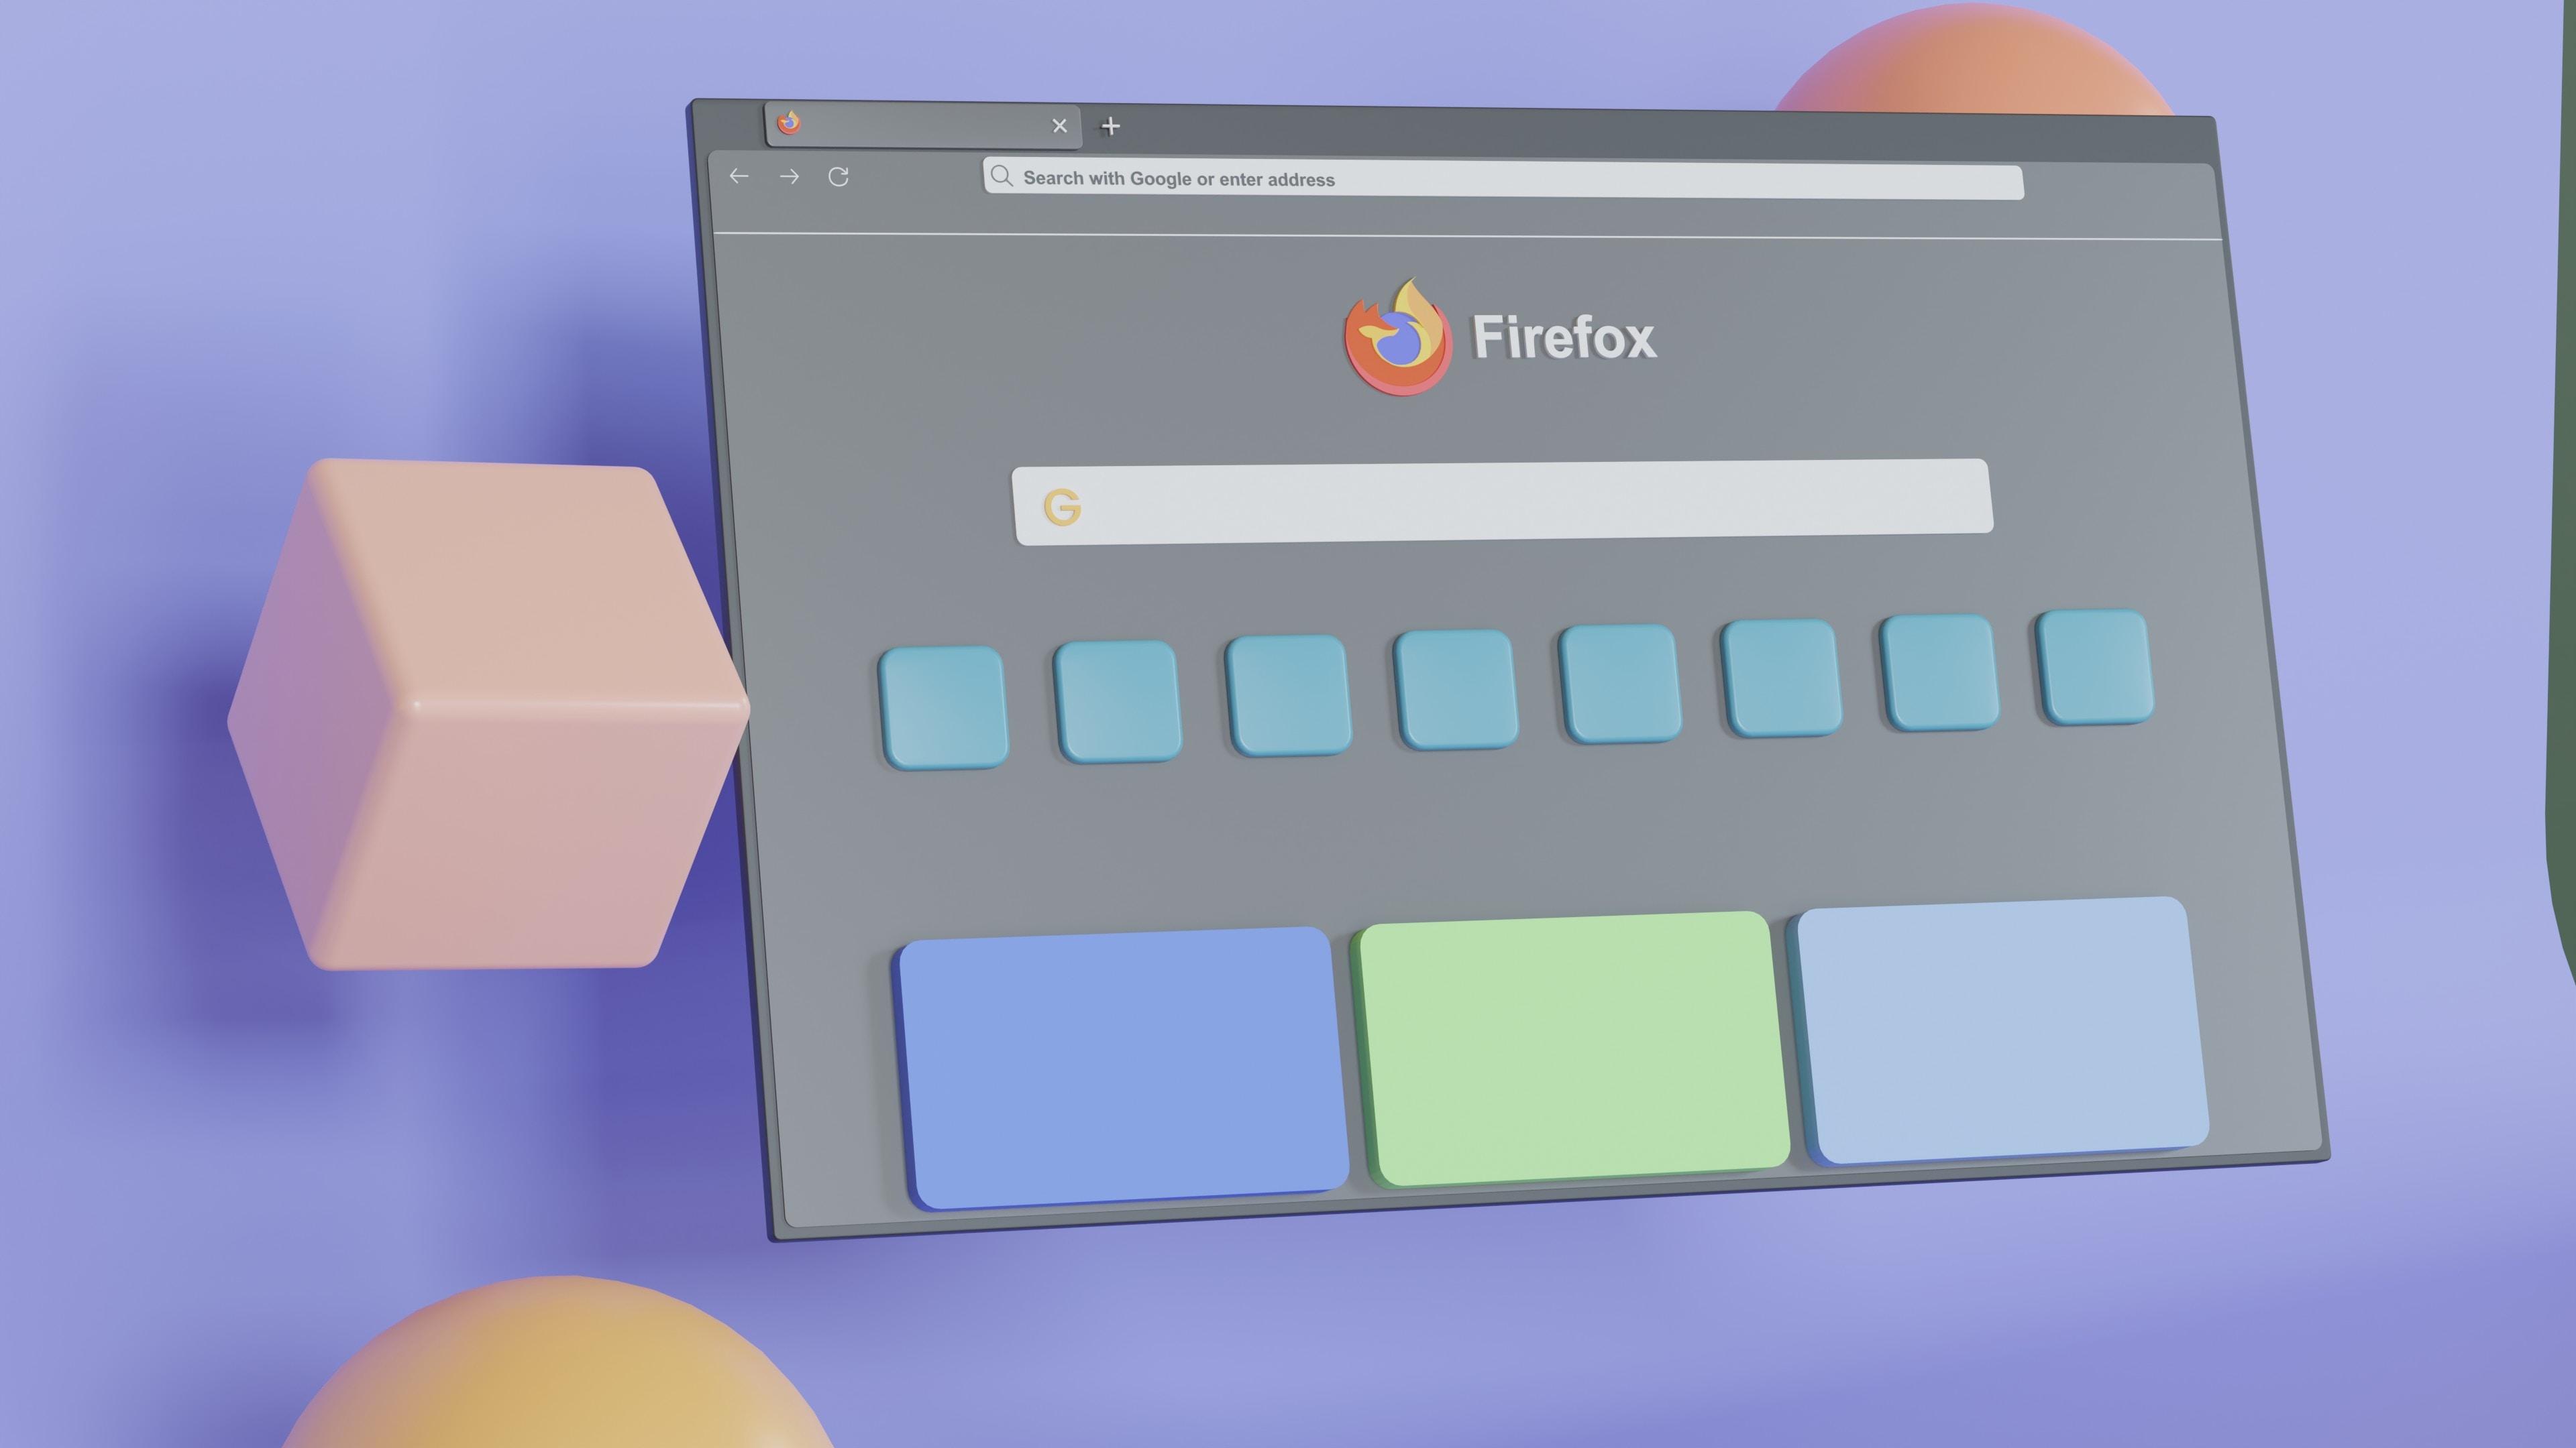Click the back navigation arrow

(739, 175)
